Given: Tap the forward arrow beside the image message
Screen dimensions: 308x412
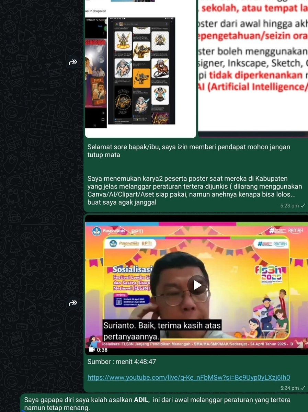Looking at the screenshot, I should point(73,62).
